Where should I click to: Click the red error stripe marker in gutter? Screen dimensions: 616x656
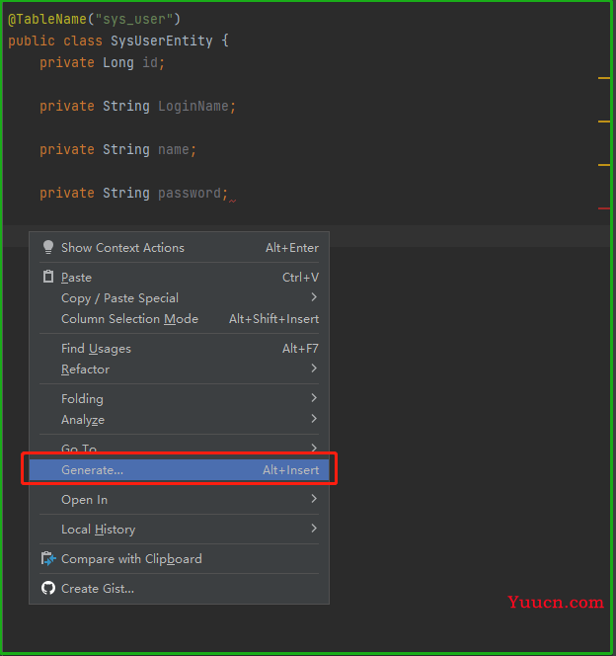[603, 208]
